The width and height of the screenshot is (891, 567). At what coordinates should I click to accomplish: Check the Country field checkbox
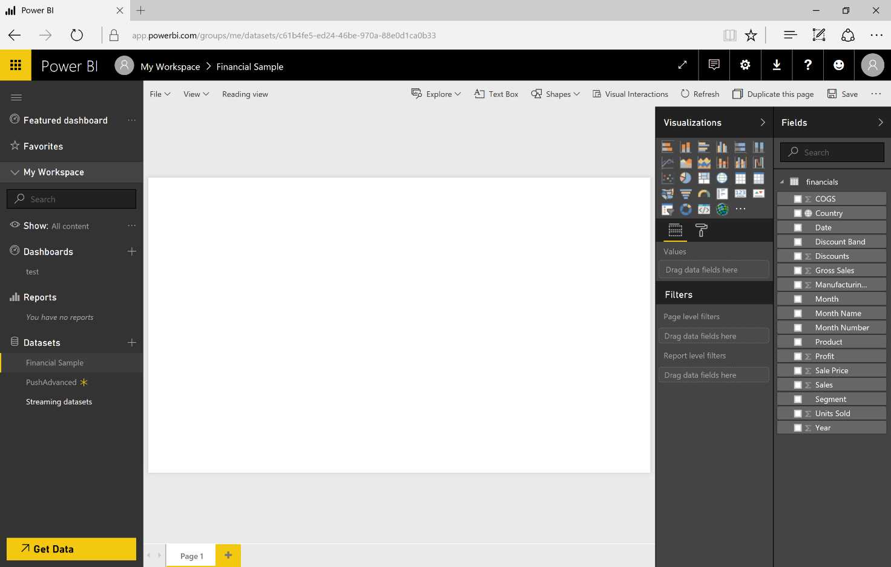(x=797, y=213)
